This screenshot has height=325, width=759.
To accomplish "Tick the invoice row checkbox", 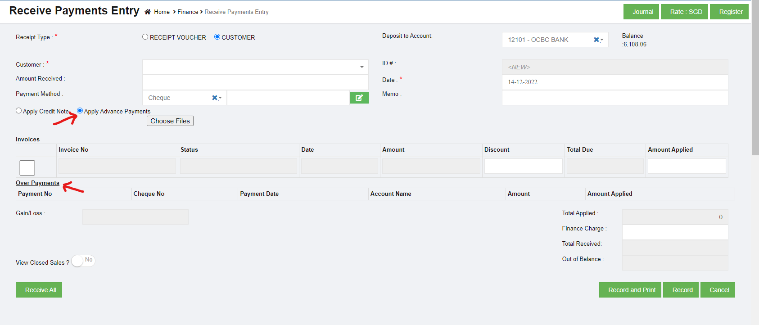I will point(27,168).
